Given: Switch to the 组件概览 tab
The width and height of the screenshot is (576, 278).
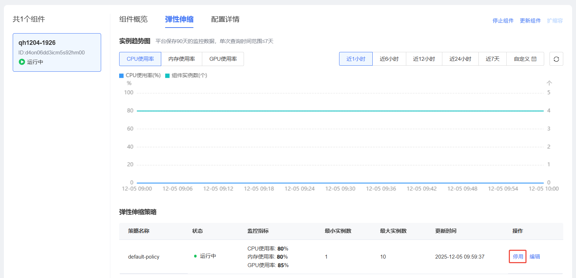Looking at the screenshot, I should point(133,19).
